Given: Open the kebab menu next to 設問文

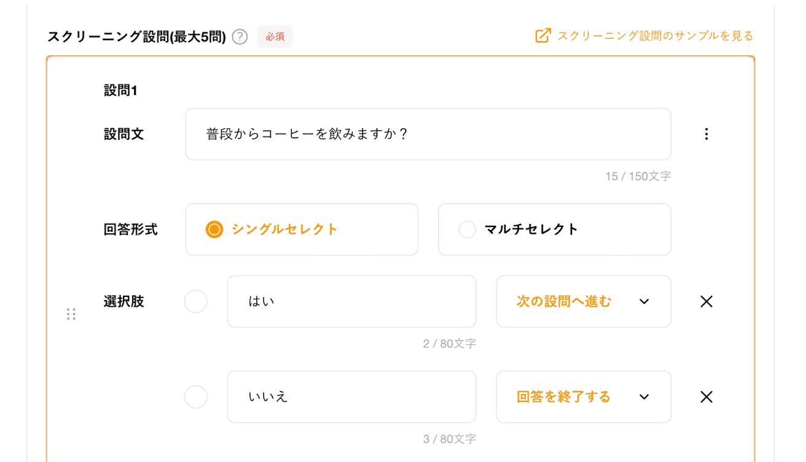Looking at the screenshot, I should pyautogui.click(x=706, y=134).
